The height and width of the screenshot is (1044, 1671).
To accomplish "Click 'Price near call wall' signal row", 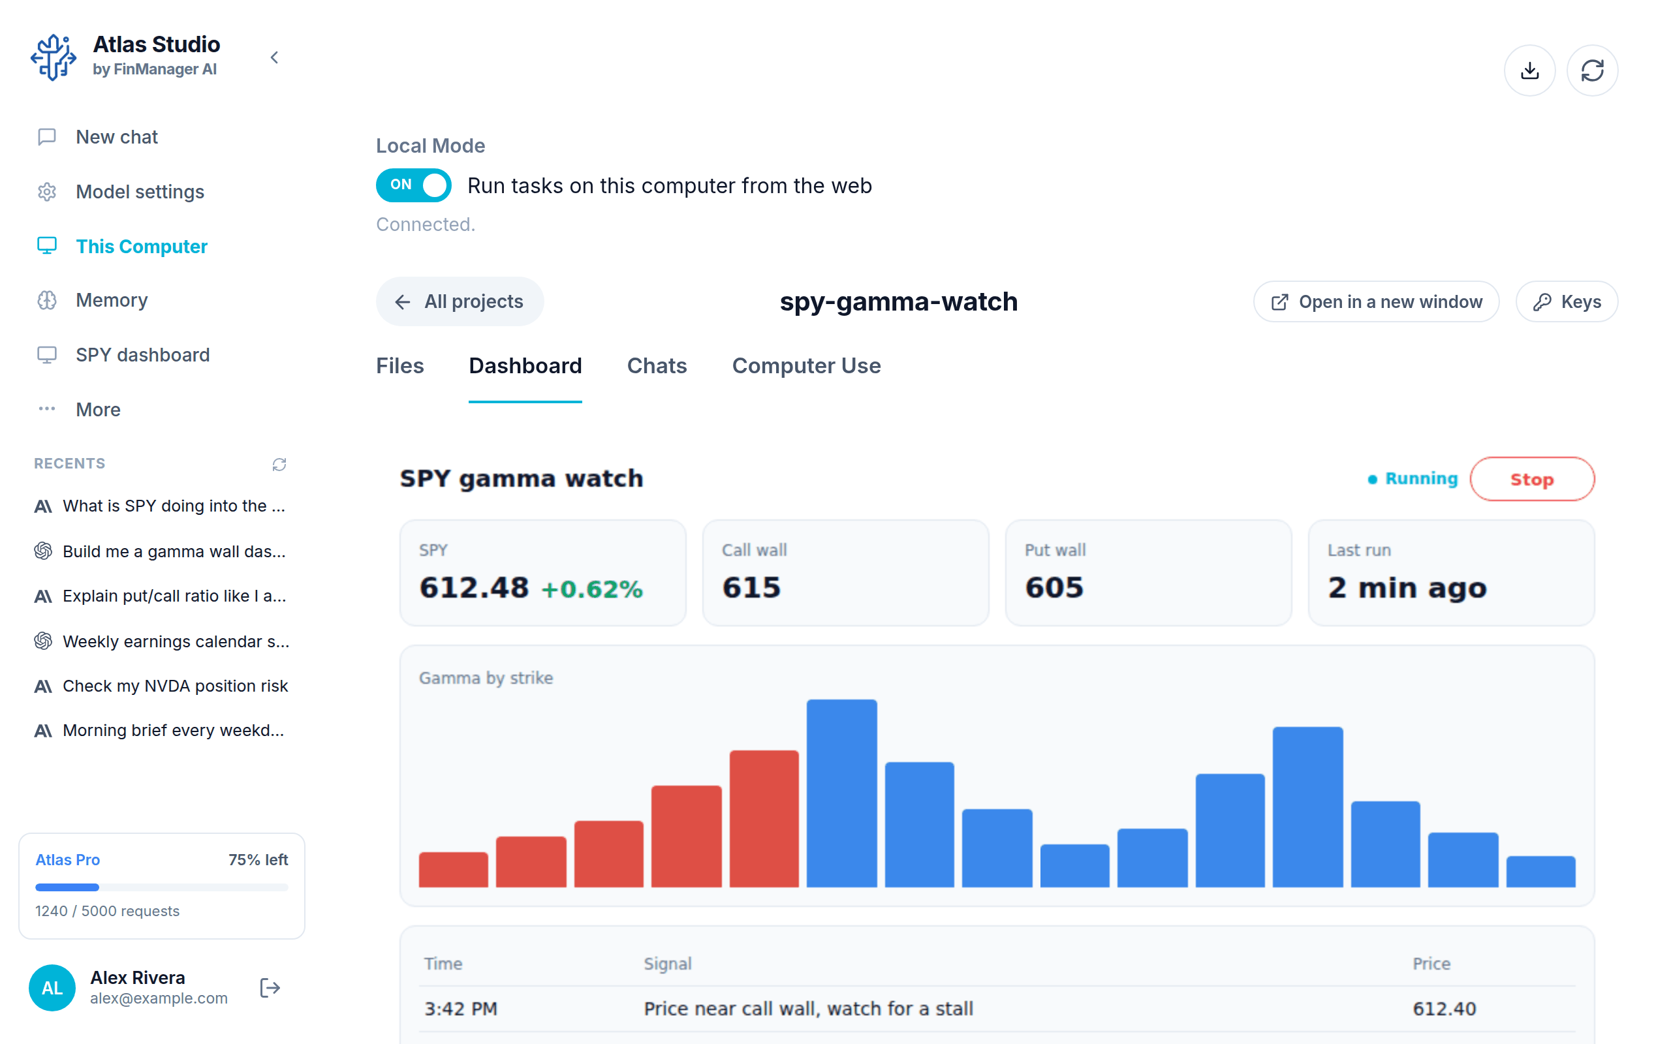I will [x=997, y=1009].
